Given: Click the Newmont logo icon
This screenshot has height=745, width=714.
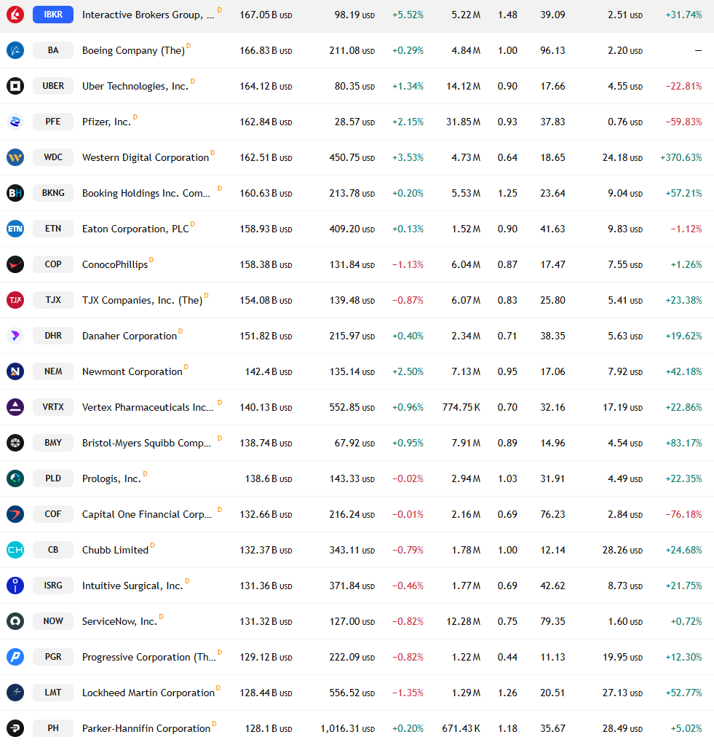Looking at the screenshot, I should (15, 371).
